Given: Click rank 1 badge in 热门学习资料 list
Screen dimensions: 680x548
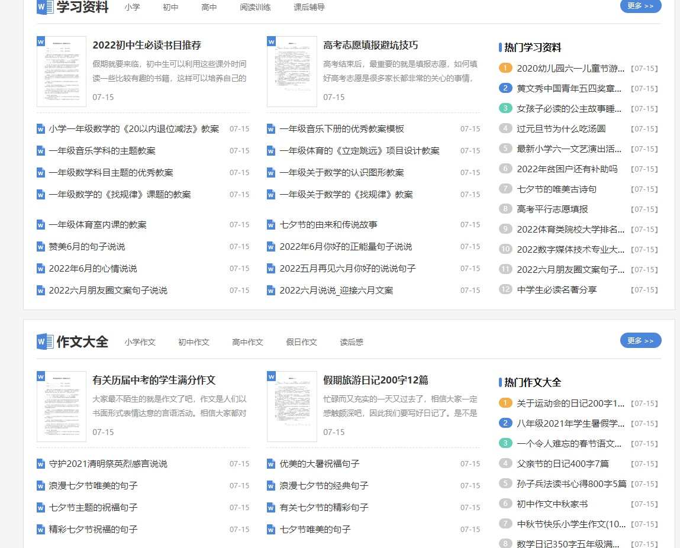Looking at the screenshot, I should (505, 68).
